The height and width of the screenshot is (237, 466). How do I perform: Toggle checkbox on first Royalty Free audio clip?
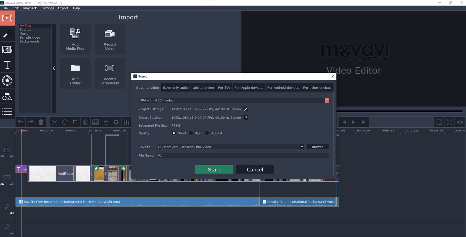pos(21,202)
